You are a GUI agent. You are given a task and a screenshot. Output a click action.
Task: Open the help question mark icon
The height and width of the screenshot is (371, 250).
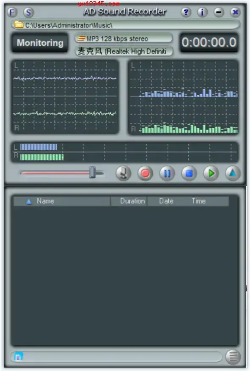point(186,12)
